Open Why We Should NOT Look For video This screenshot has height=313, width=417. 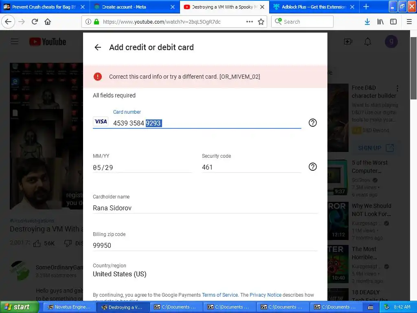[371, 210]
